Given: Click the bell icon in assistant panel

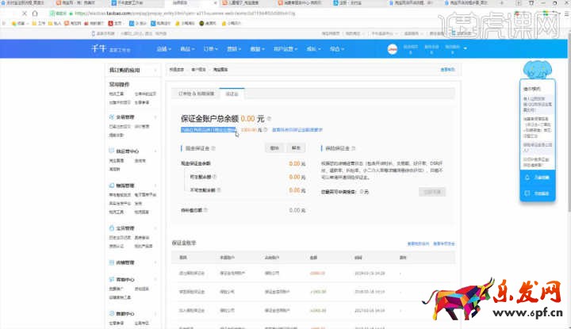Looking at the screenshot, I should pos(528,178).
